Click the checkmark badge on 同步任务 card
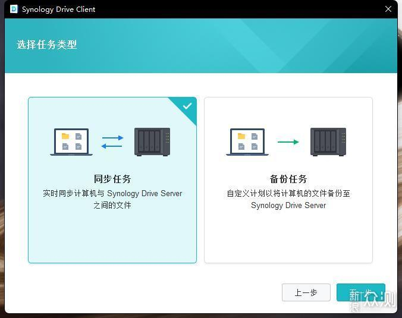The image size is (402, 318). pos(187,106)
